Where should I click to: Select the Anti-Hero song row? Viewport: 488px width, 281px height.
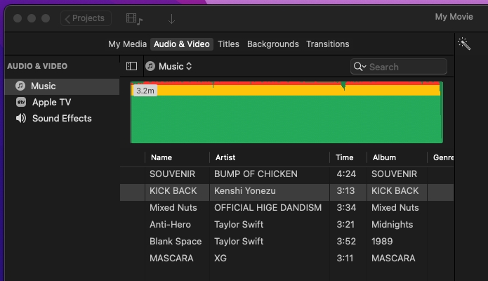[x=286, y=224]
